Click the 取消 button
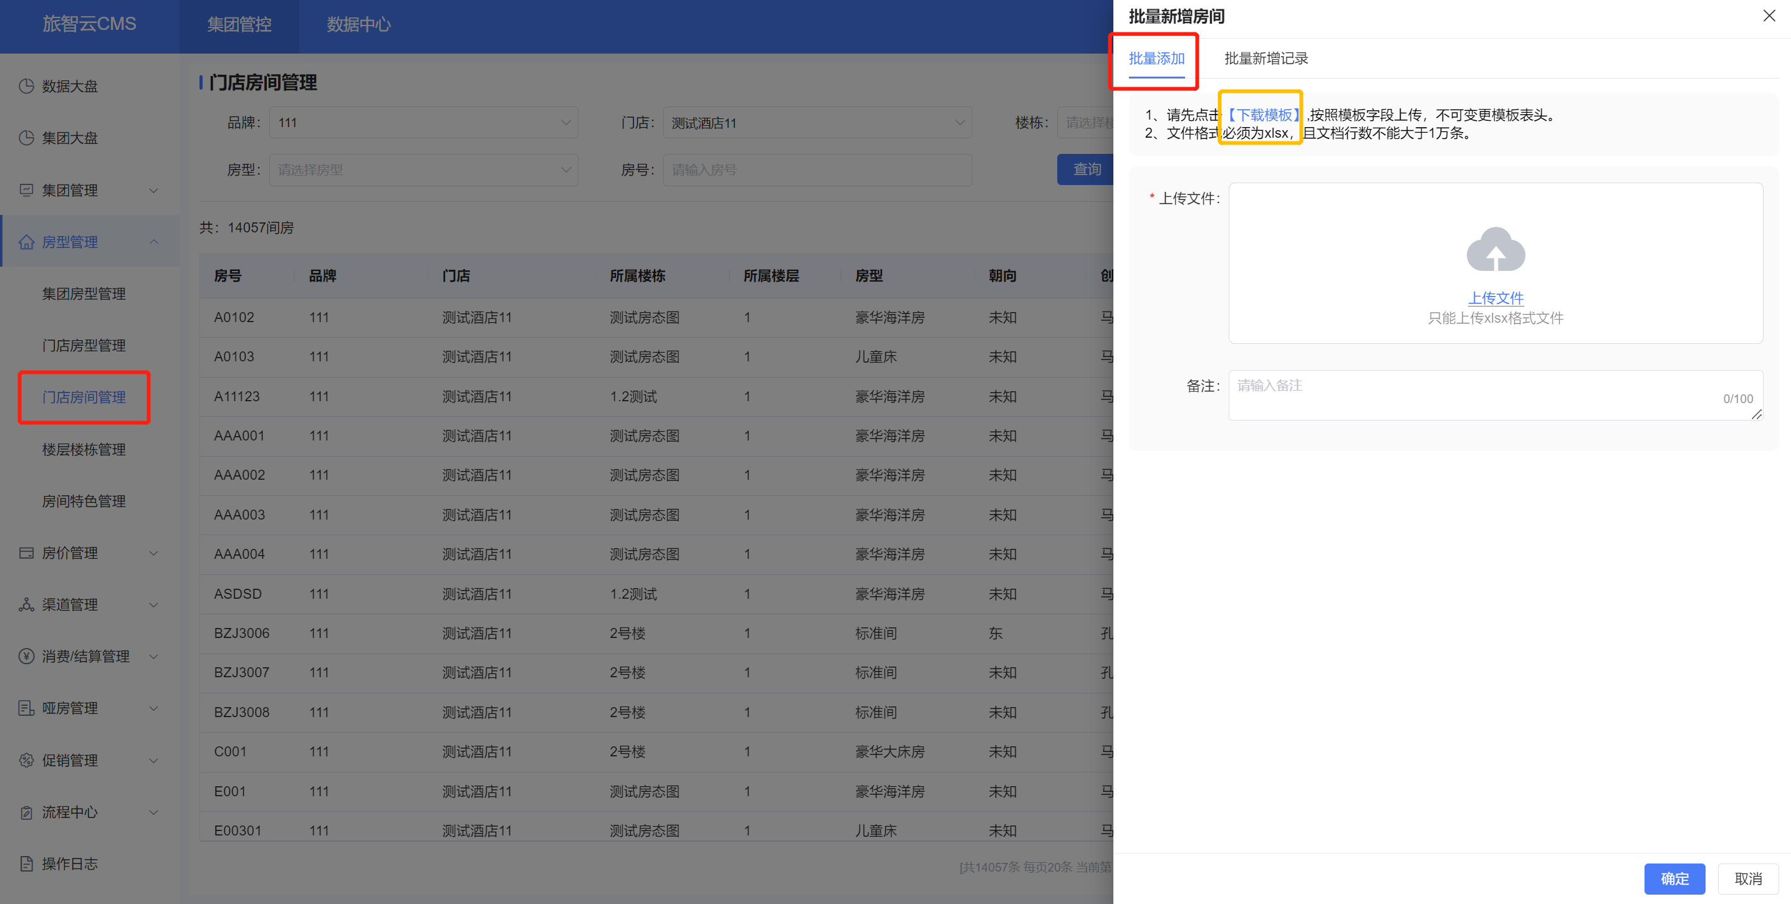This screenshot has height=904, width=1791. 1748,878
